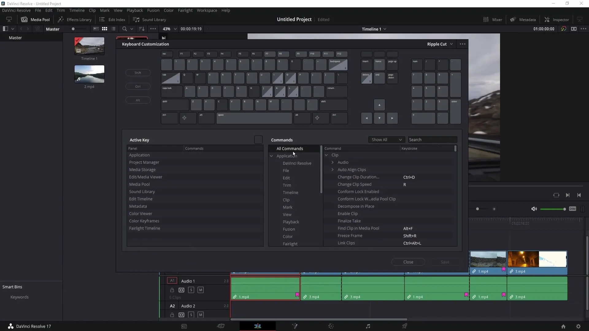Select the DaVinci Resolve menu item
This screenshot has height=331, width=589.
click(x=297, y=163)
